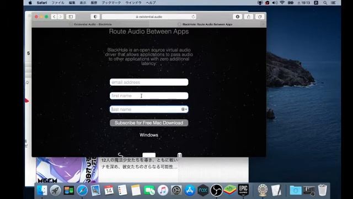Show the Safari sidebar
353x199 pixels.
71,17
